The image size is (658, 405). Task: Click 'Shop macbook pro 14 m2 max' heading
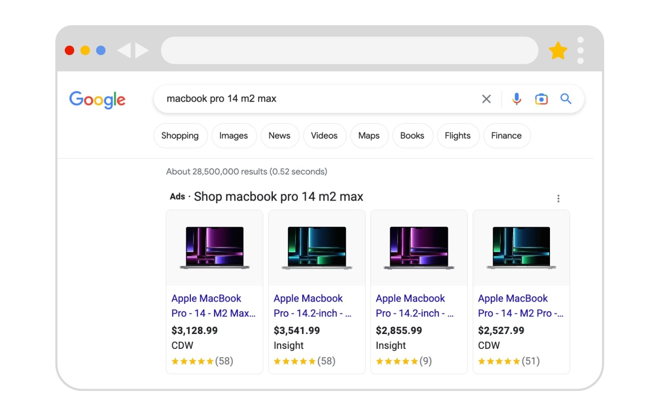(279, 197)
